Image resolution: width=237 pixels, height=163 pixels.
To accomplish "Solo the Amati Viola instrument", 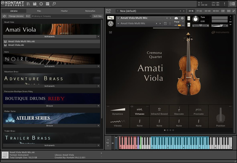I will (189, 18).
